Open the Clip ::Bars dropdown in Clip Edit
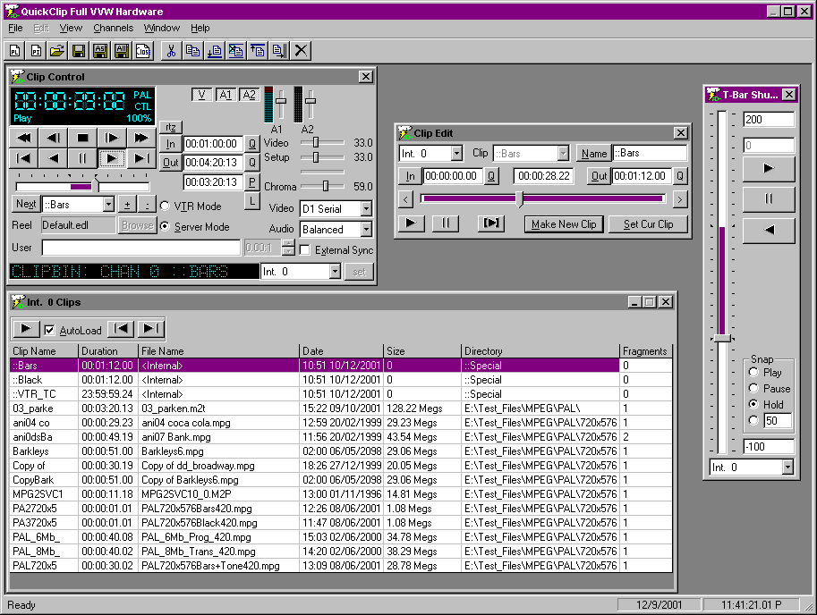 [563, 154]
